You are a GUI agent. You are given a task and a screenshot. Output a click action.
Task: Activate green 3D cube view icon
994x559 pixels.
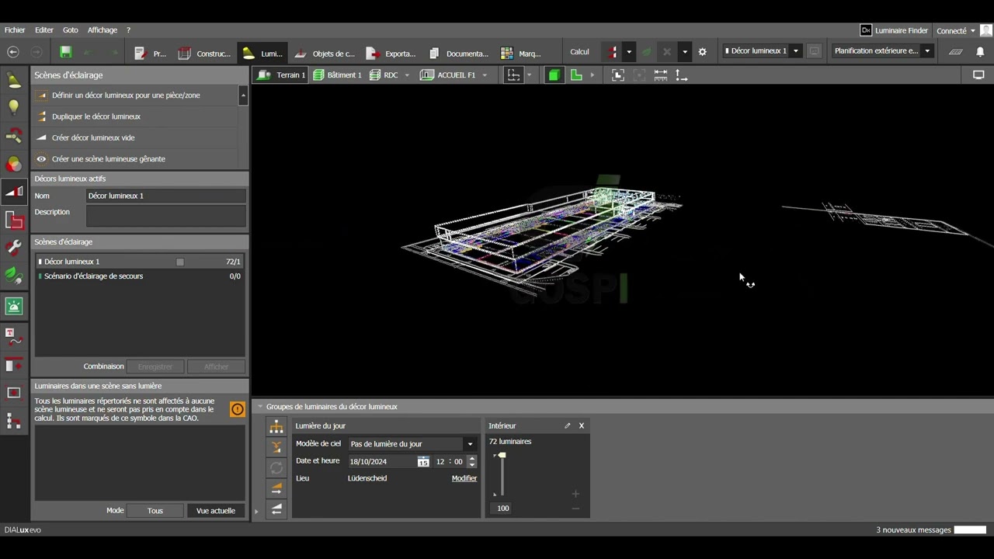coord(554,75)
